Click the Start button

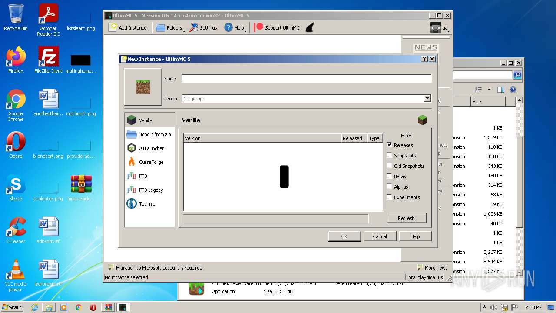tap(12, 307)
